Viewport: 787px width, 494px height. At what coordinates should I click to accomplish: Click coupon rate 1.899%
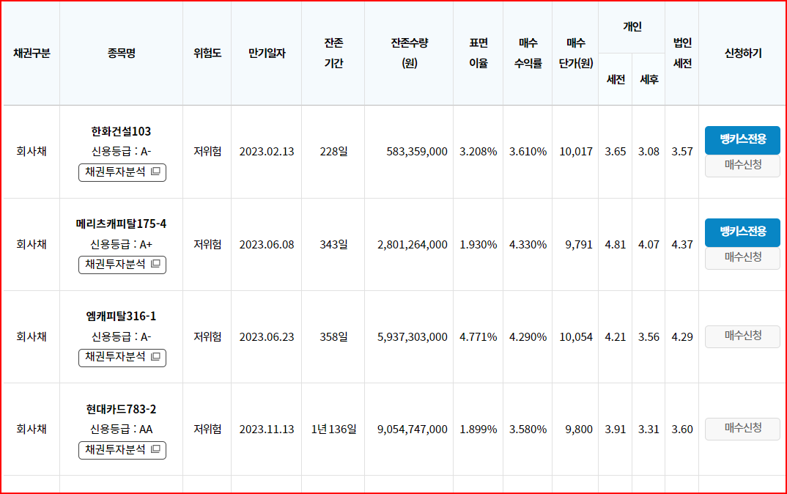(479, 430)
